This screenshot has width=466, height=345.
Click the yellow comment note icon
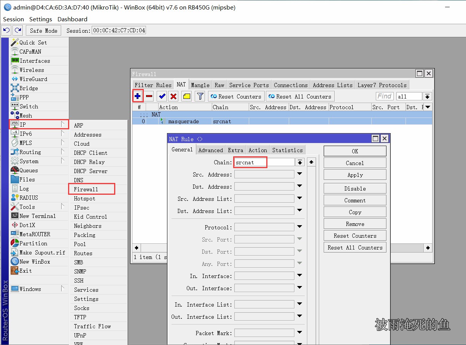(x=186, y=96)
